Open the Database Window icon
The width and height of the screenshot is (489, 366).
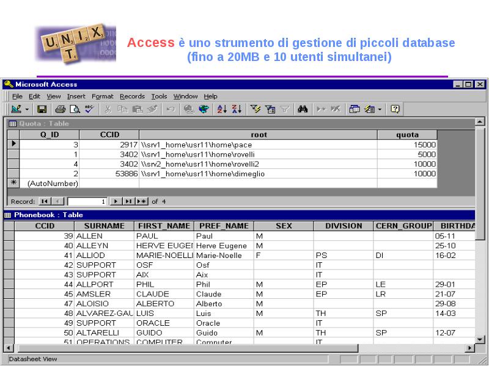point(355,109)
